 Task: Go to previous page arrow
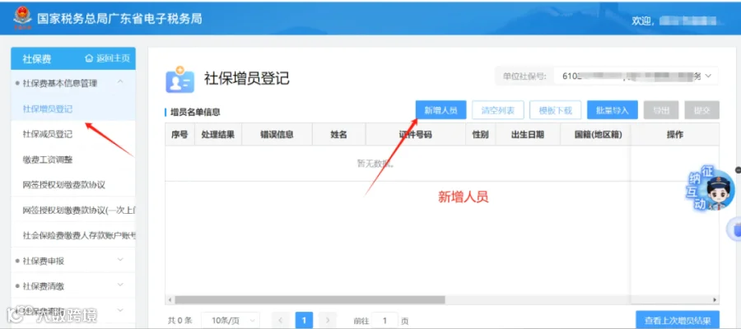(x=280, y=321)
